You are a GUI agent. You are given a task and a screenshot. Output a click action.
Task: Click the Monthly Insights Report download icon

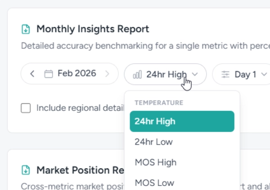coord(26,30)
